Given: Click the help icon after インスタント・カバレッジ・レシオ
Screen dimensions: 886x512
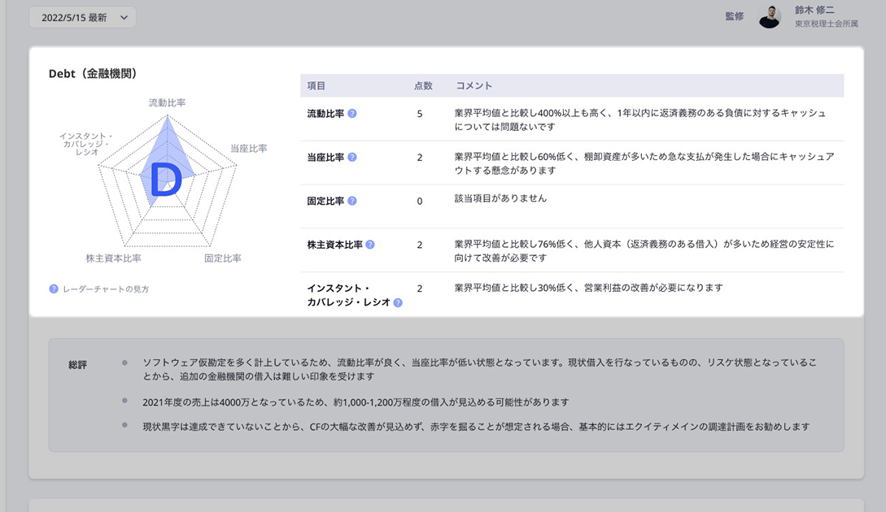Looking at the screenshot, I should tap(398, 302).
